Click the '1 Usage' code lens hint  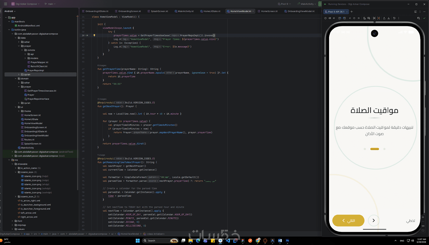pyautogui.click(x=101, y=155)
